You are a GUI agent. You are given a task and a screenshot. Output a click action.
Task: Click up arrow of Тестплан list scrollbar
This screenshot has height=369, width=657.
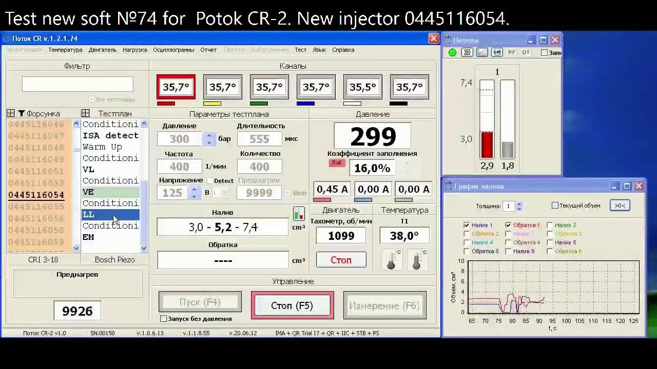click(144, 124)
